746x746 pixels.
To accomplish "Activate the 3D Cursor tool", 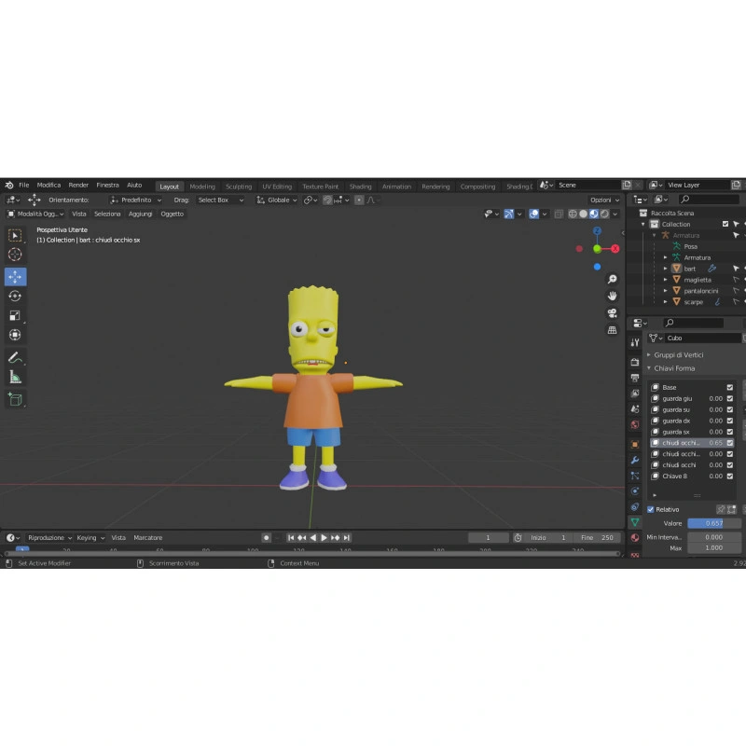I will pos(15,255).
